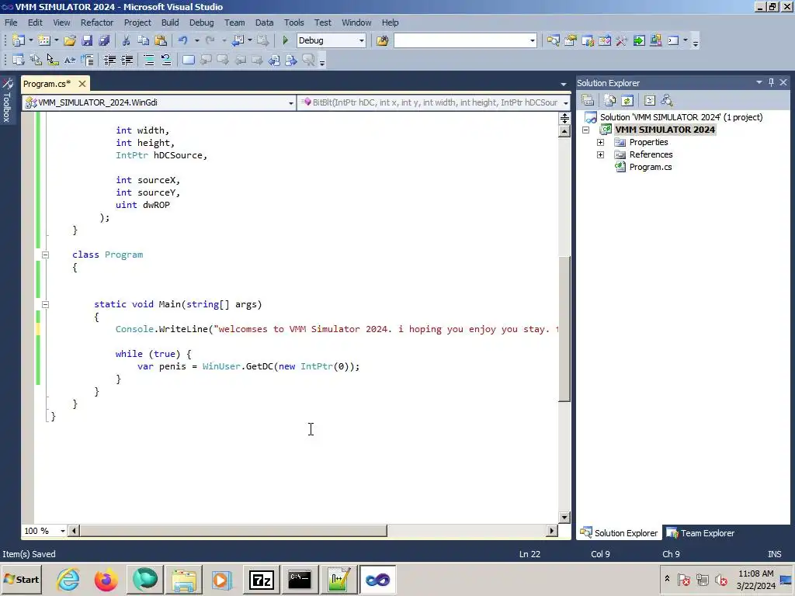Open the Command Window toolbar icon

tap(673, 40)
